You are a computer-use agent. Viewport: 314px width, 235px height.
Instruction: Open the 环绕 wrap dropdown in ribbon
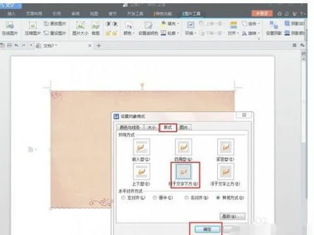tap(190, 28)
